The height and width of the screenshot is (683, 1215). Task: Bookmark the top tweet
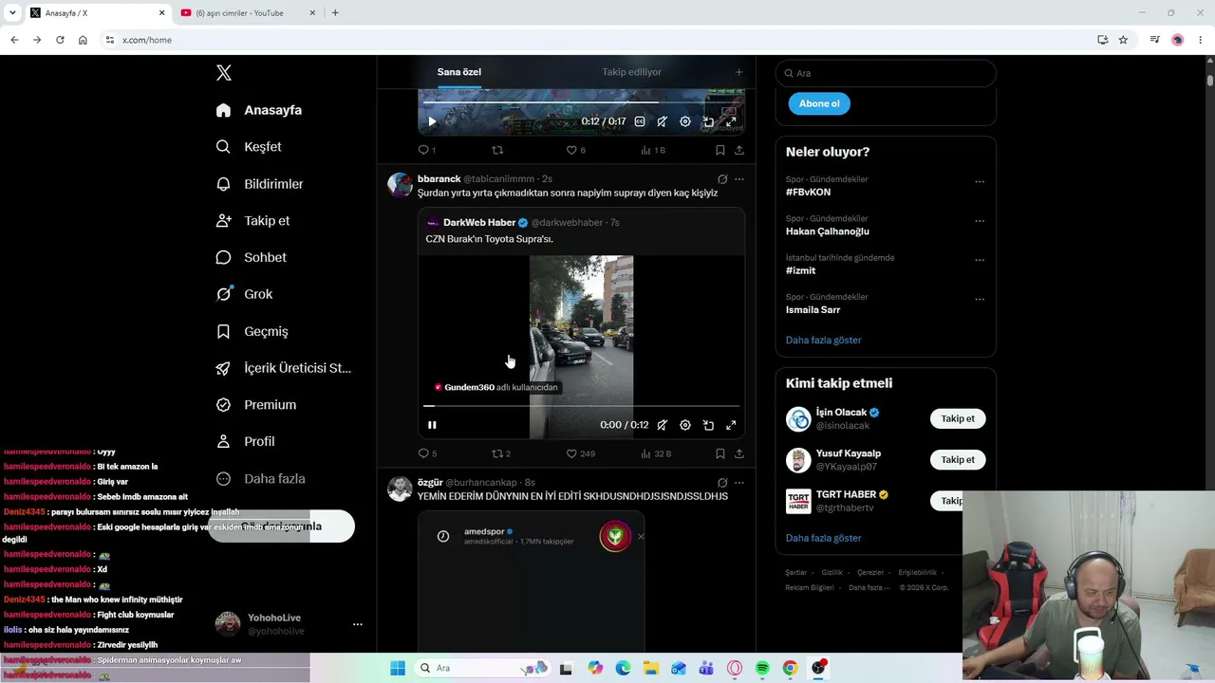[x=720, y=150]
